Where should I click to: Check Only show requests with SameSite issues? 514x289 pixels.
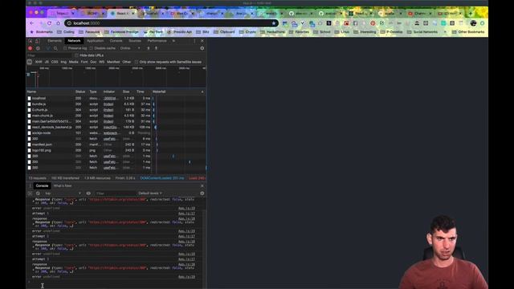click(137, 62)
